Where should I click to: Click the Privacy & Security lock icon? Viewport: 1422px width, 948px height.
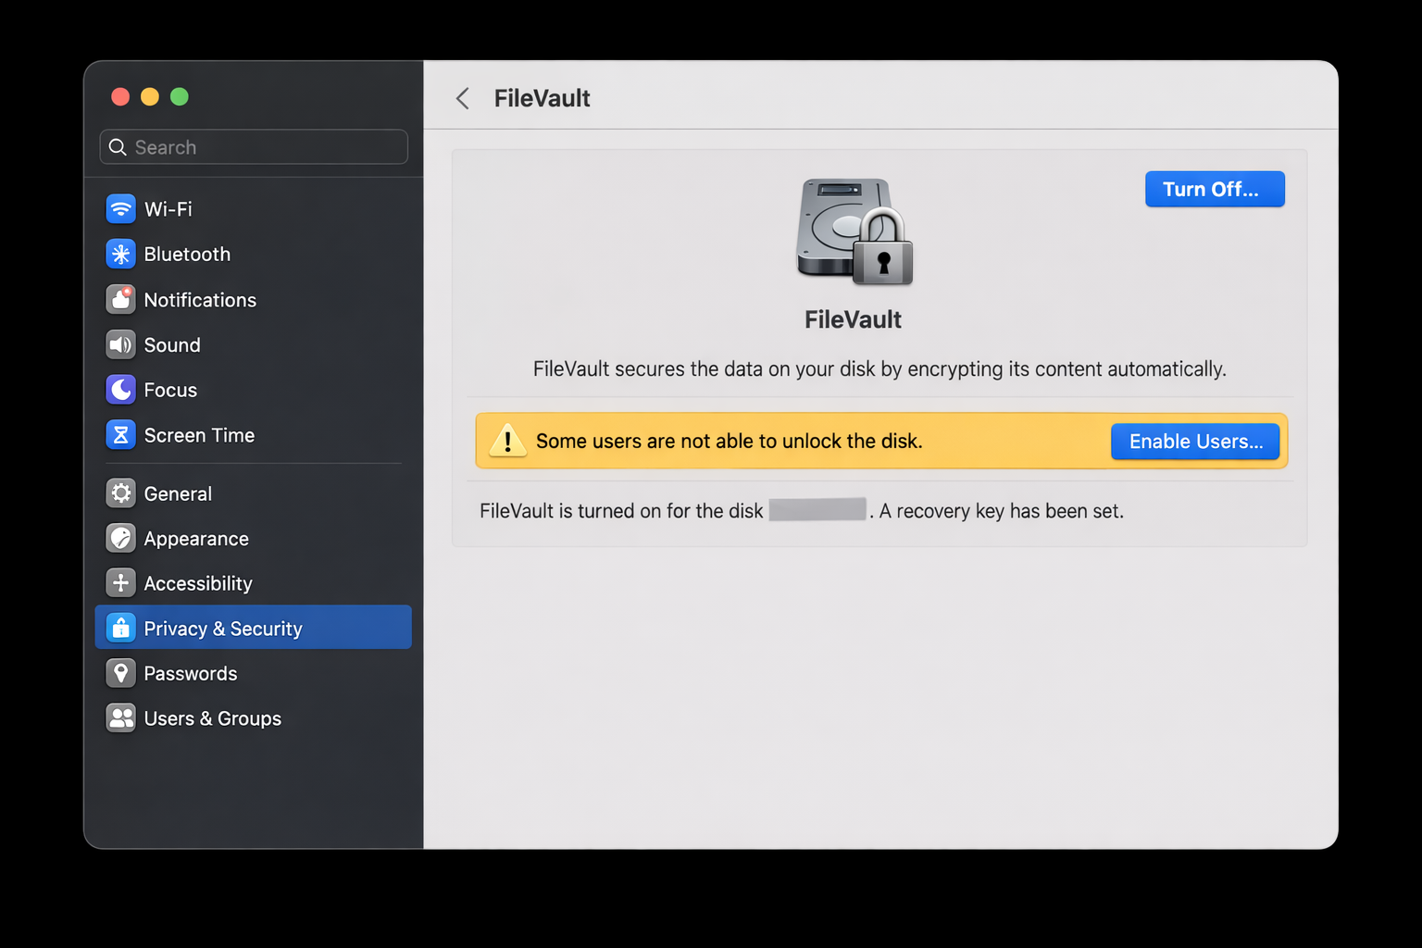click(x=120, y=628)
